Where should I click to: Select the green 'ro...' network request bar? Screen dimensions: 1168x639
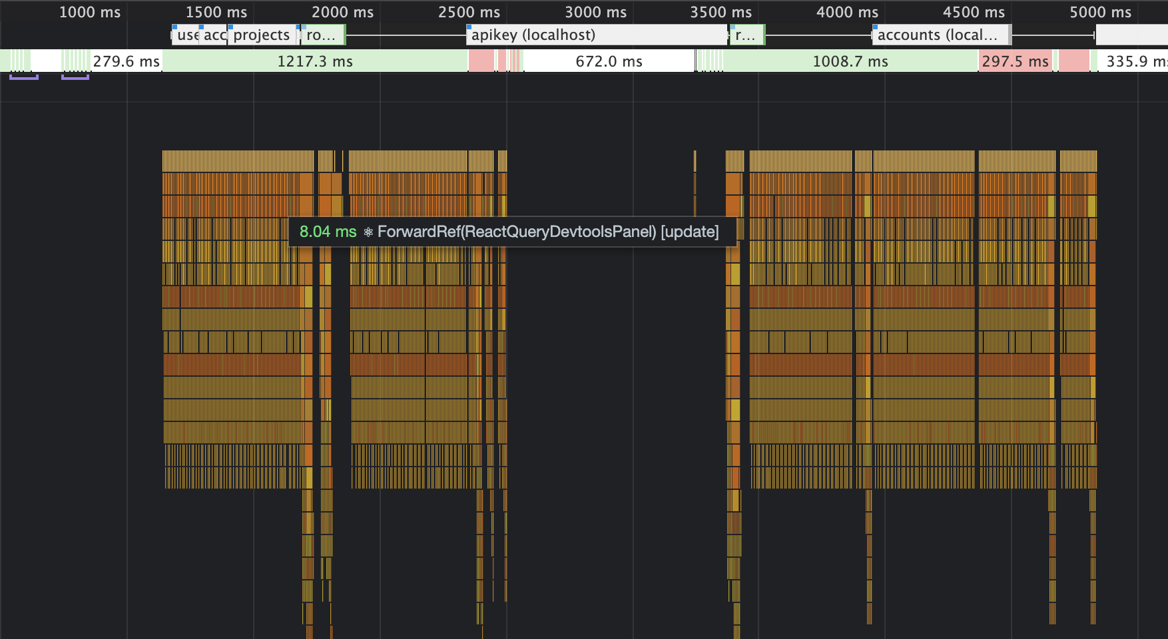point(323,35)
